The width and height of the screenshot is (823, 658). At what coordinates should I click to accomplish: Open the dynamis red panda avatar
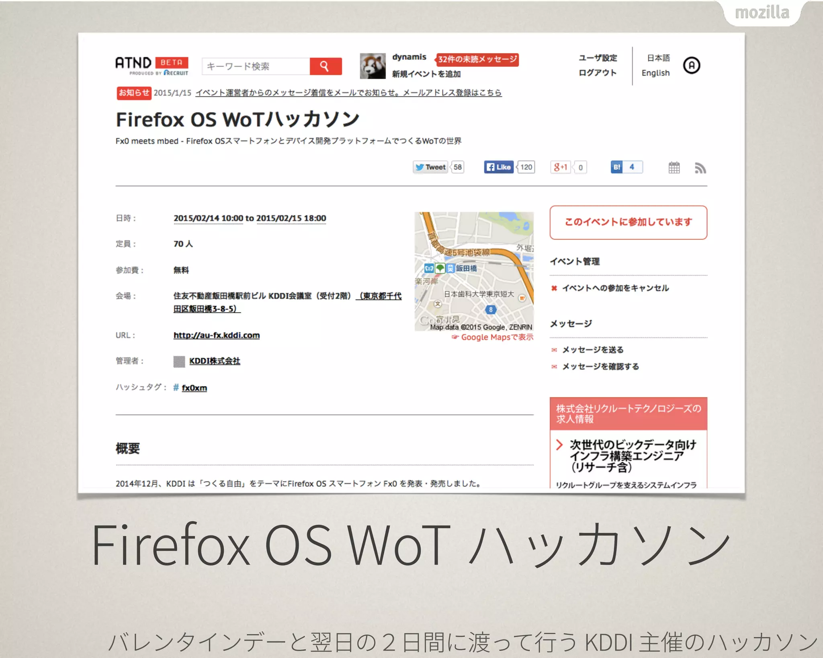(x=373, y=66)
